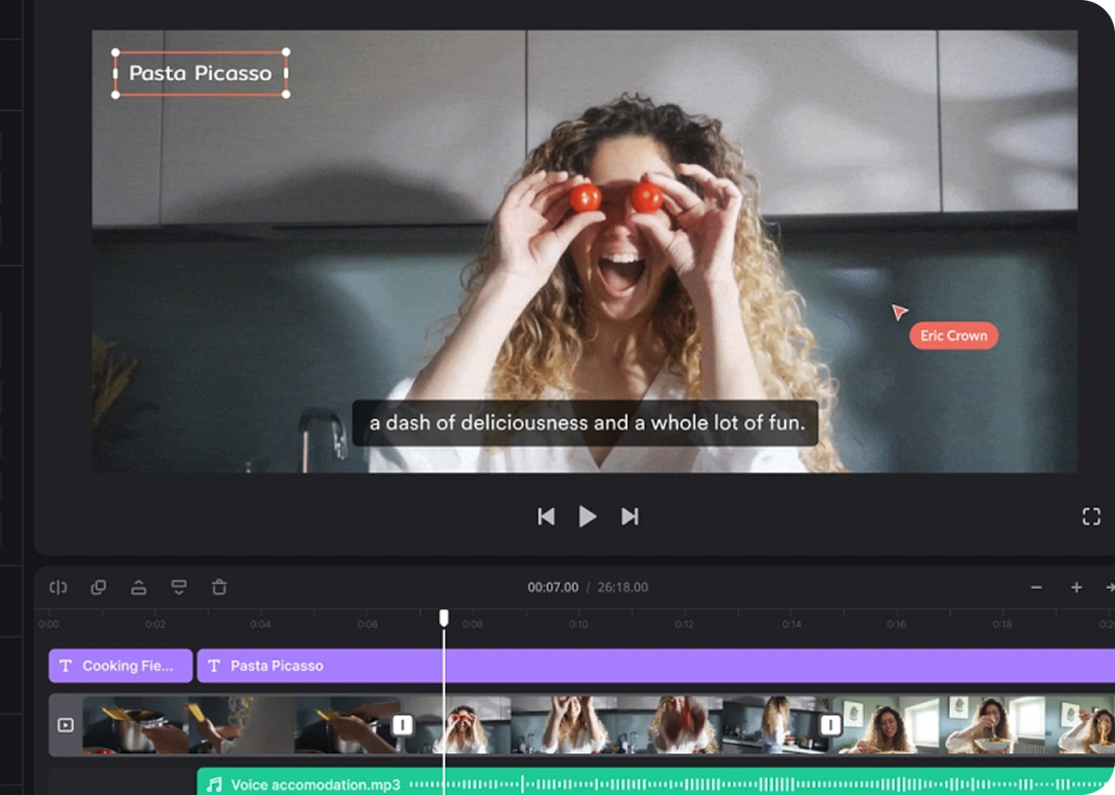Delete the clip with the trash icon
The height and width of the screenshot is (795, 1115).
[219, 587]
